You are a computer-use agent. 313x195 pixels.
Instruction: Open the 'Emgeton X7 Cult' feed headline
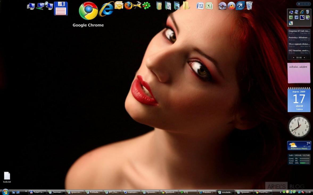click(299, 31)
